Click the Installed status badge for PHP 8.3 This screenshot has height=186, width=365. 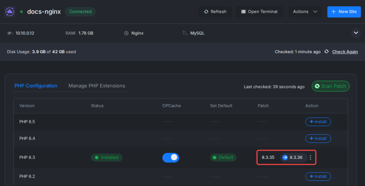coord(107,157)
